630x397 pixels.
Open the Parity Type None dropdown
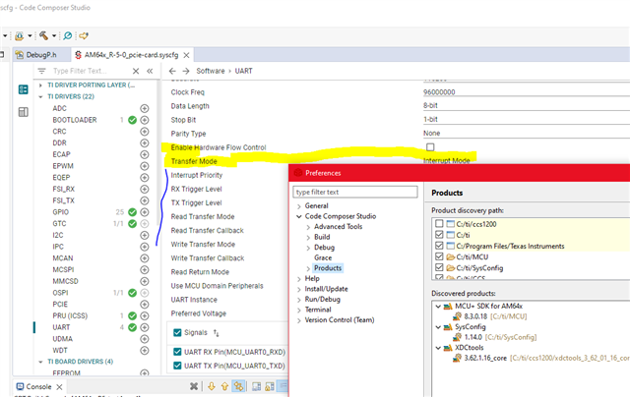click(x=527, y=133)
